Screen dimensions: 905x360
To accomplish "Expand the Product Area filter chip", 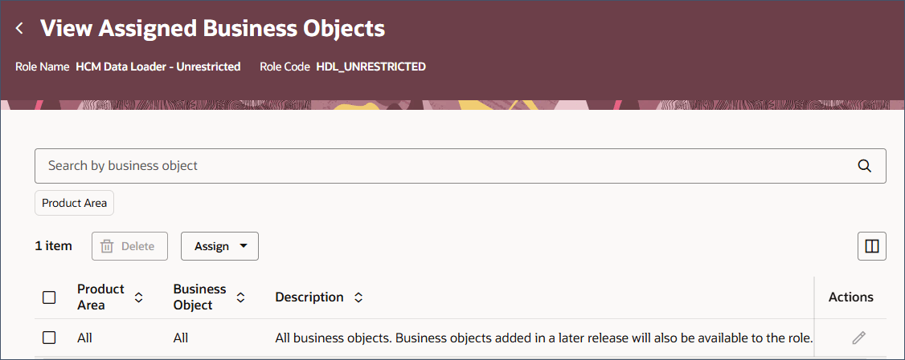I will point(75,204).
